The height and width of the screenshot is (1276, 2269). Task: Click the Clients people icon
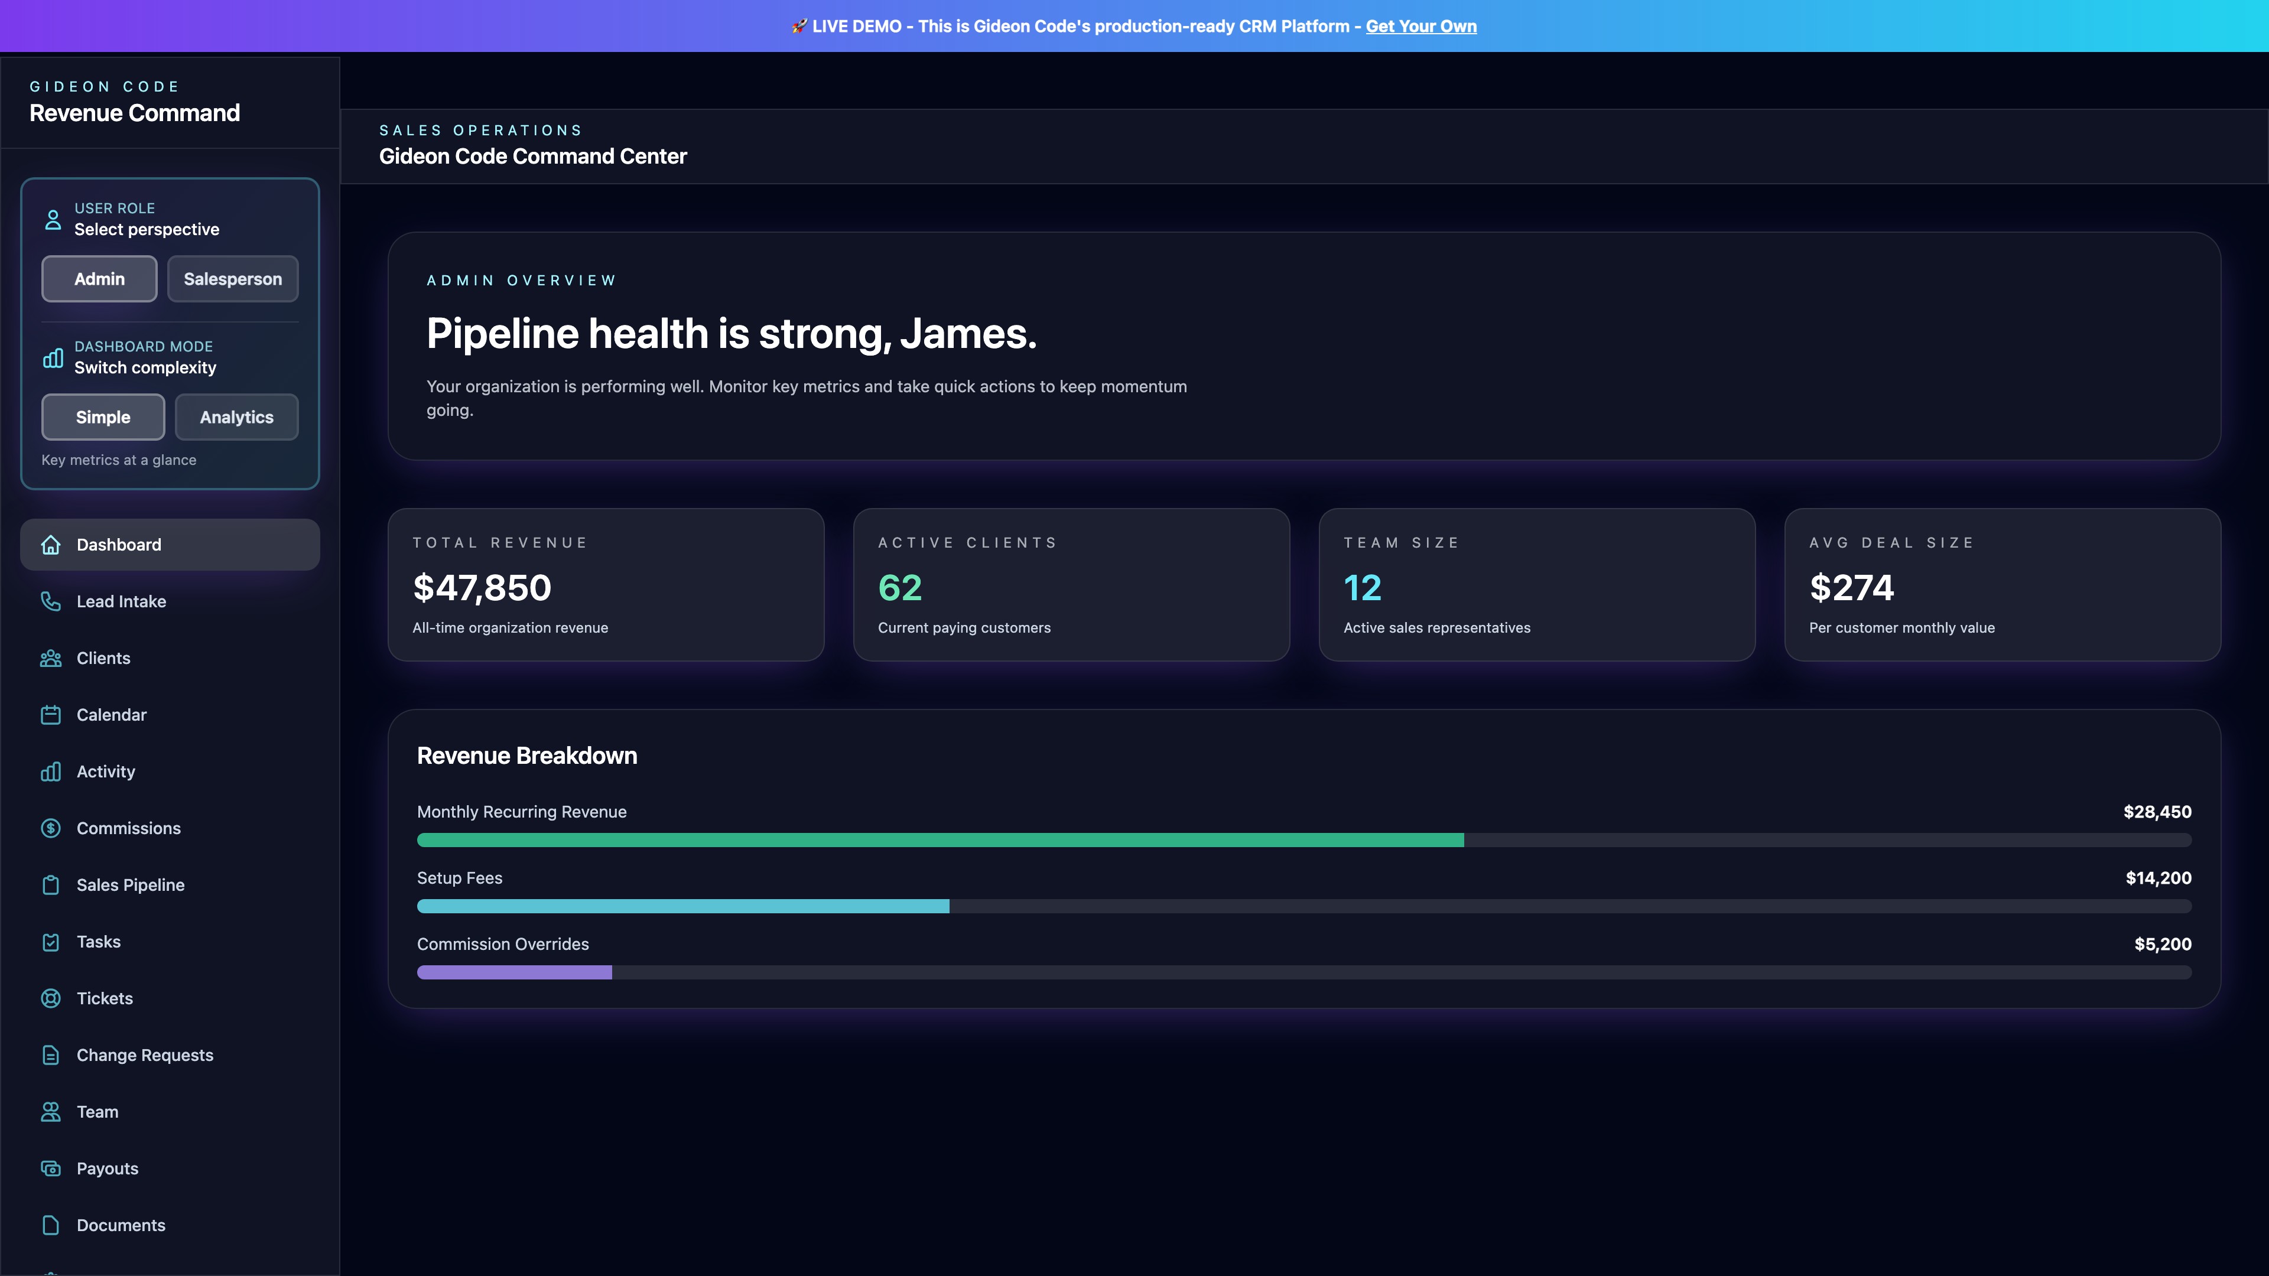click(51, 659)
